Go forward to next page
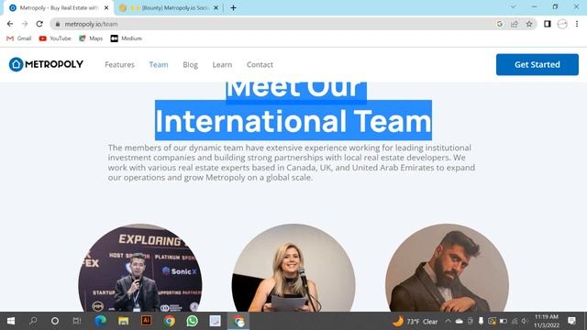The width and height of the screenshot is (587, 330). (x=25, y=24)
